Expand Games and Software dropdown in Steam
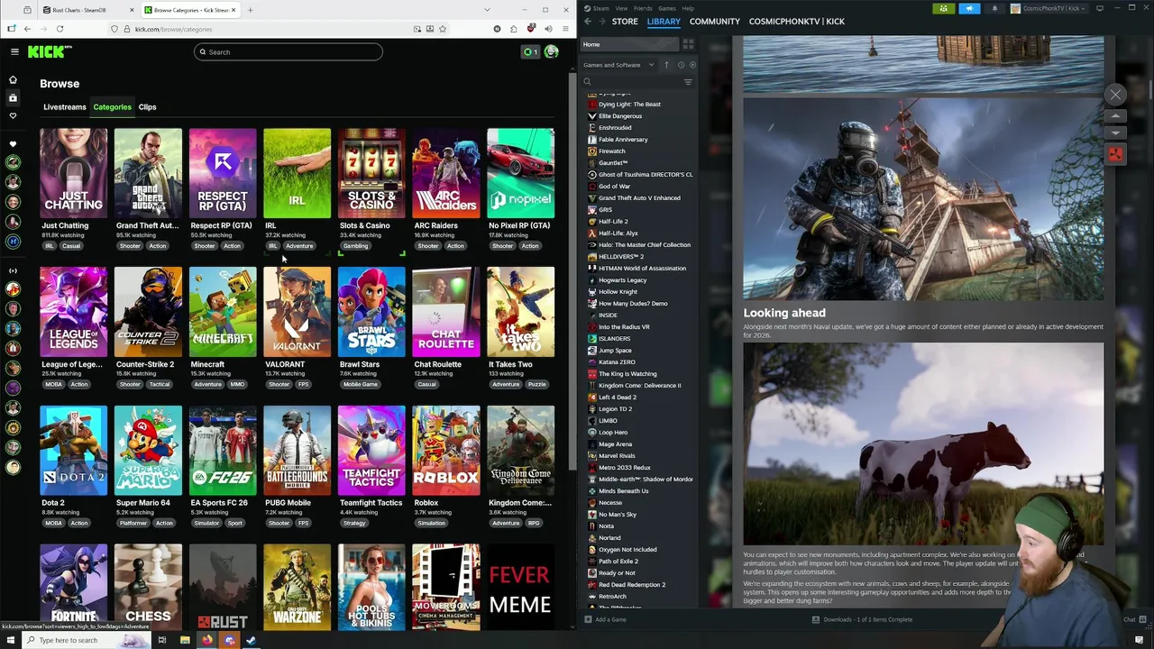The width and height of the screenshot is (1154, 649). pyautogui.click(x=618, y=65)
